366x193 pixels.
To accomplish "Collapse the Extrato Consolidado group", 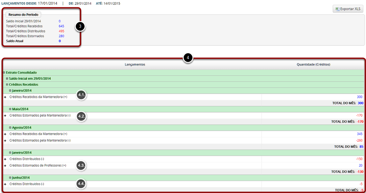I will (x=4, y=73).
